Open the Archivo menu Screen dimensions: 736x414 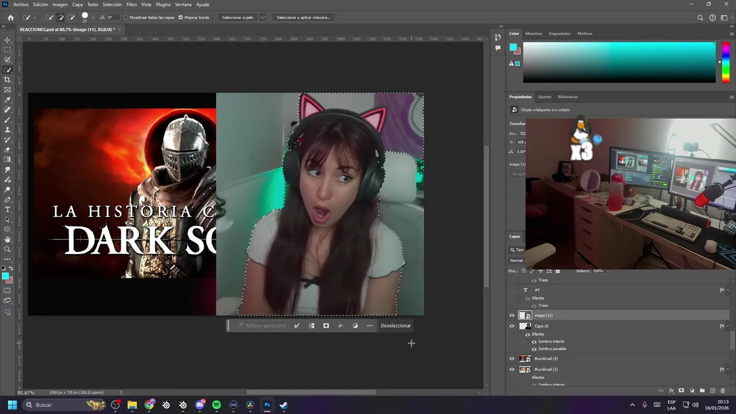[21, 5]
